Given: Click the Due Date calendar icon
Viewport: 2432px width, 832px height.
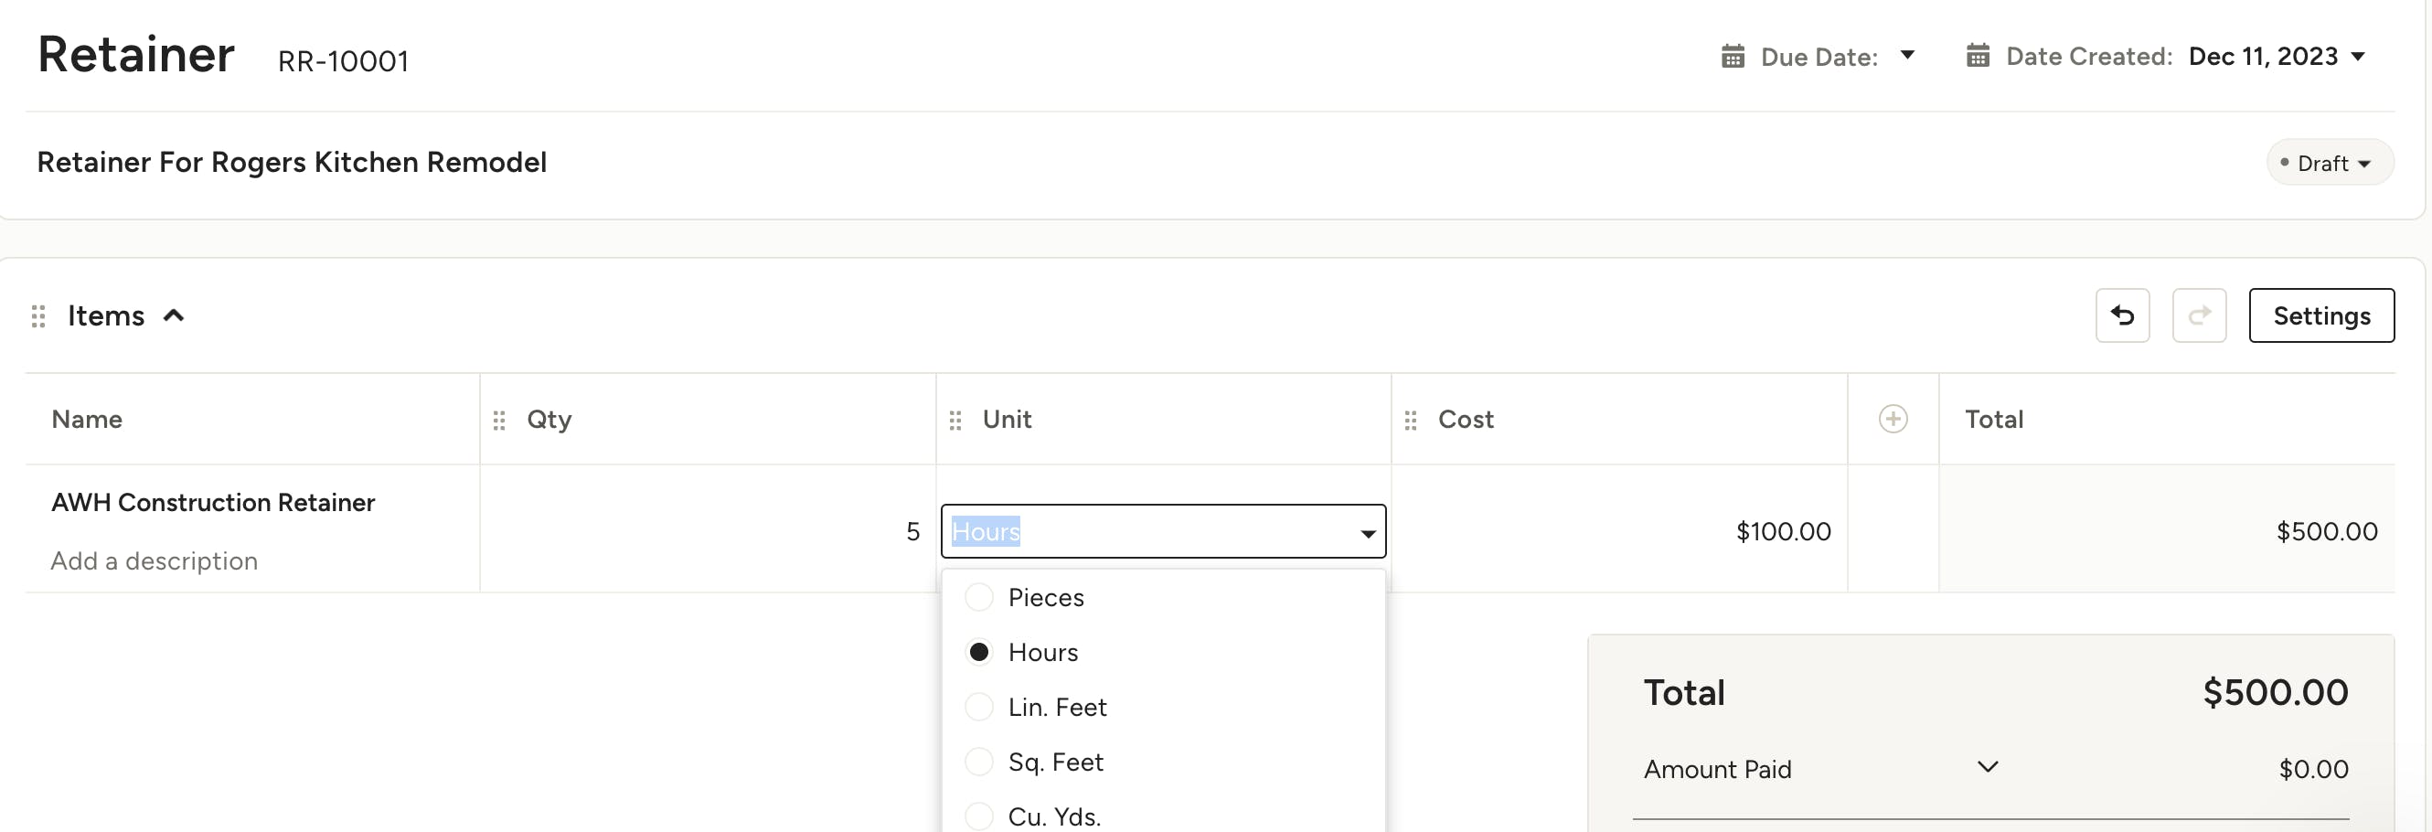Looking at the screenshot, I should [1732, 57].
